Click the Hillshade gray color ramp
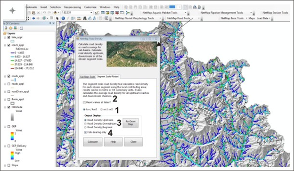The width and height of the screenshot is (294, 171). (12, 117)
